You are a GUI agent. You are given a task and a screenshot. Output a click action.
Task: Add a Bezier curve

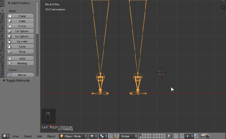pyautogui.click(x=20, y=75)
